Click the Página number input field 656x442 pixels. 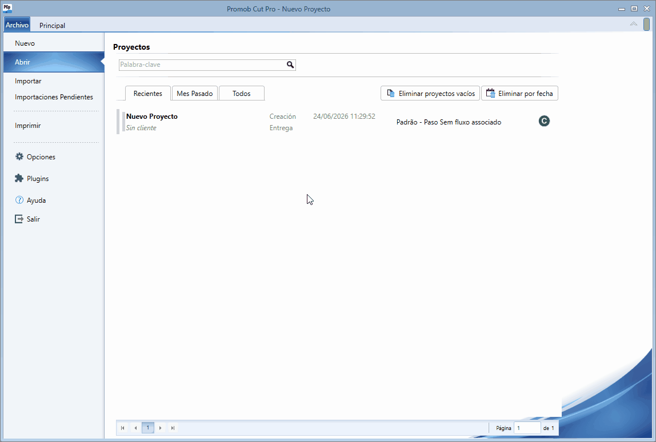click(527, 428)
